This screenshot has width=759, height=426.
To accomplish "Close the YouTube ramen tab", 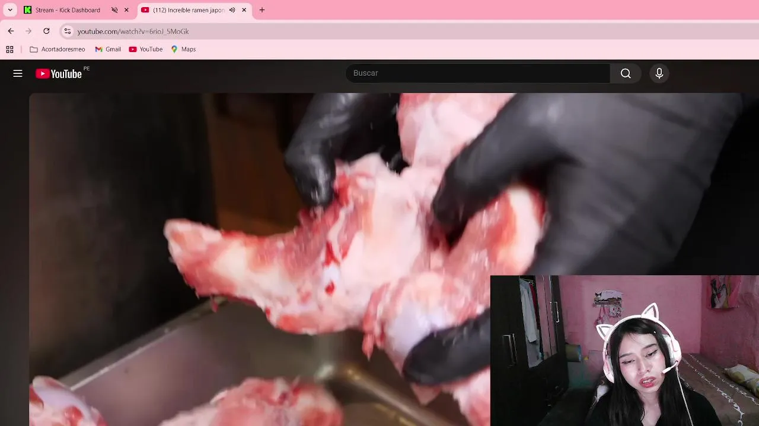I will pos(244,10).
